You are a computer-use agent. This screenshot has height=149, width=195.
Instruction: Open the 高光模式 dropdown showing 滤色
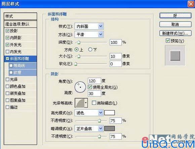[x=89, y=113]
